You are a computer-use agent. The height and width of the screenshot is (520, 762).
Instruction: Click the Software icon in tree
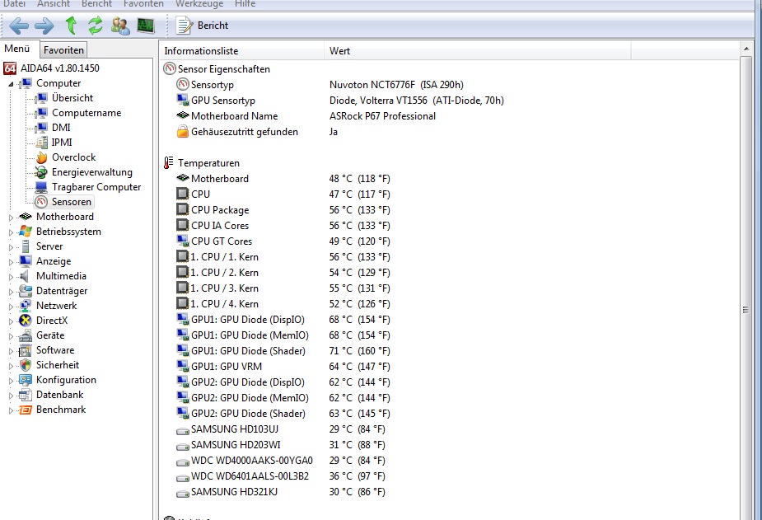coord(26,350)
